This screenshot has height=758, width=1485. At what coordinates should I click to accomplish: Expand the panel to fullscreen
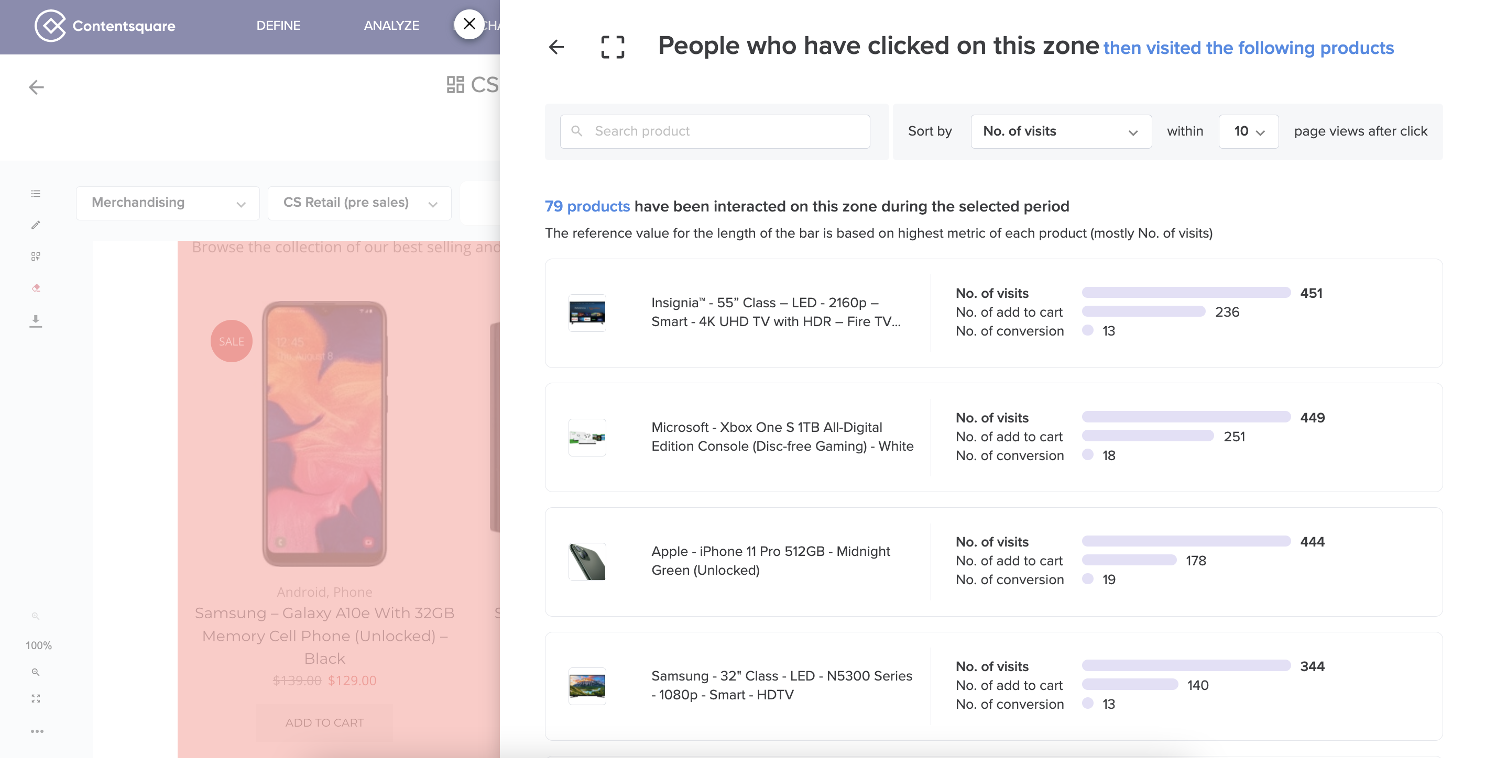[612, 47]
